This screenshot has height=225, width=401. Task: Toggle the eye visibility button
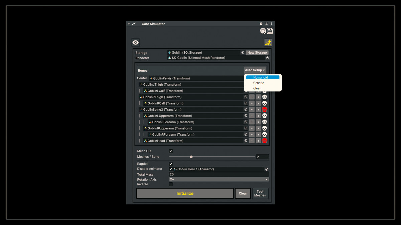(x=135, y=42)
